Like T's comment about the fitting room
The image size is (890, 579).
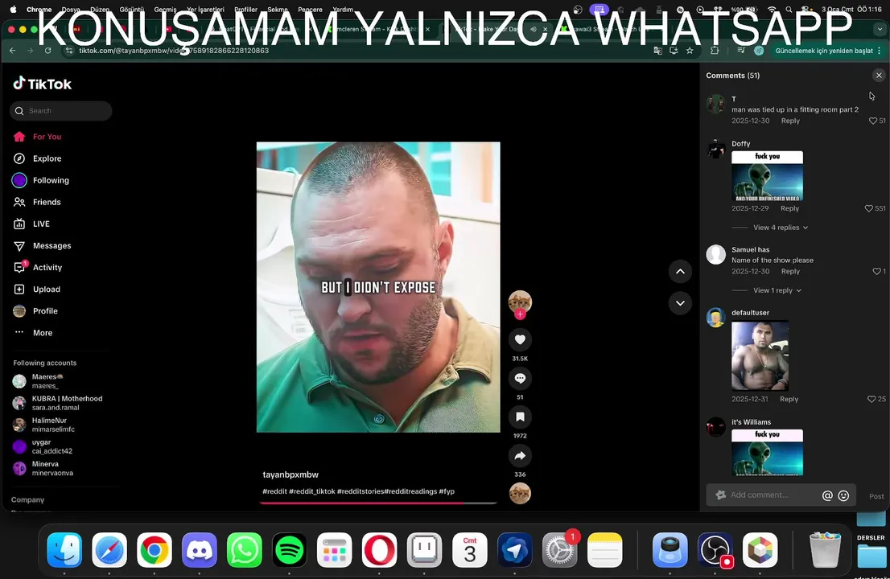tap(873, 121)
